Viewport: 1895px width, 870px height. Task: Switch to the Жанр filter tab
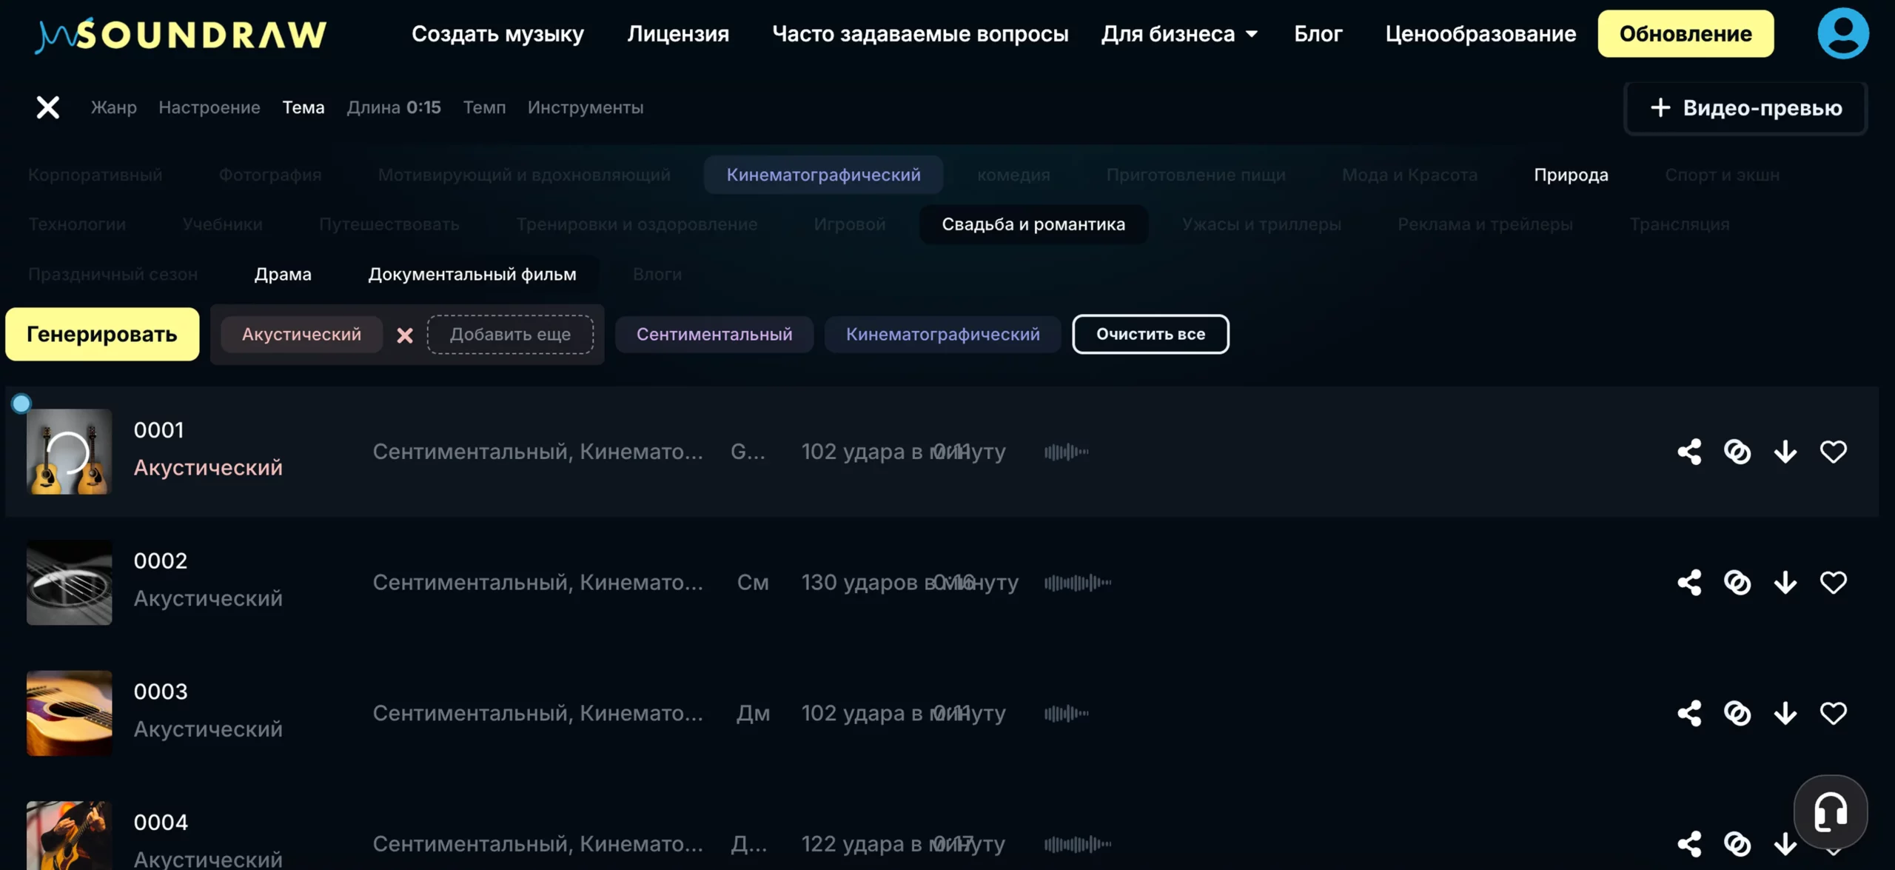tap(113, 107)
